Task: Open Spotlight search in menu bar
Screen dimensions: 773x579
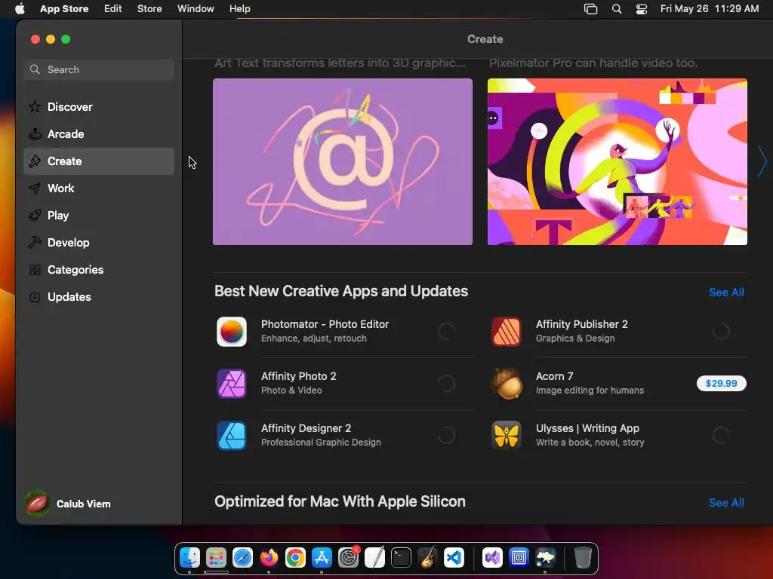Action: click(616, 9)
